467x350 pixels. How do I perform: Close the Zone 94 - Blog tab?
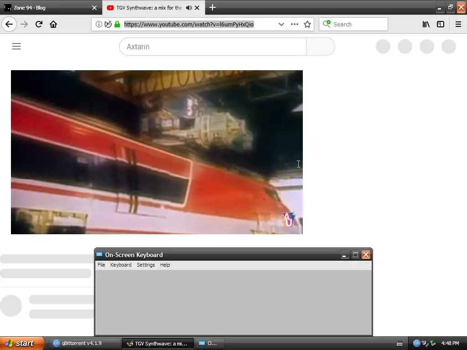[x=94, y=8]
